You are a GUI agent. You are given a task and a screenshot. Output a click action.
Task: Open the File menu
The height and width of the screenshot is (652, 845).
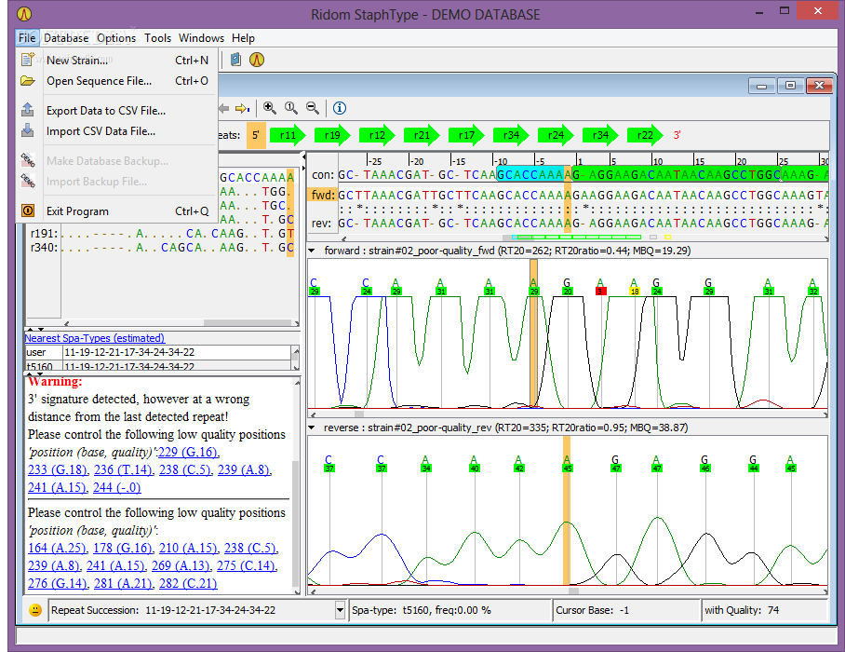tap(26, 38)
